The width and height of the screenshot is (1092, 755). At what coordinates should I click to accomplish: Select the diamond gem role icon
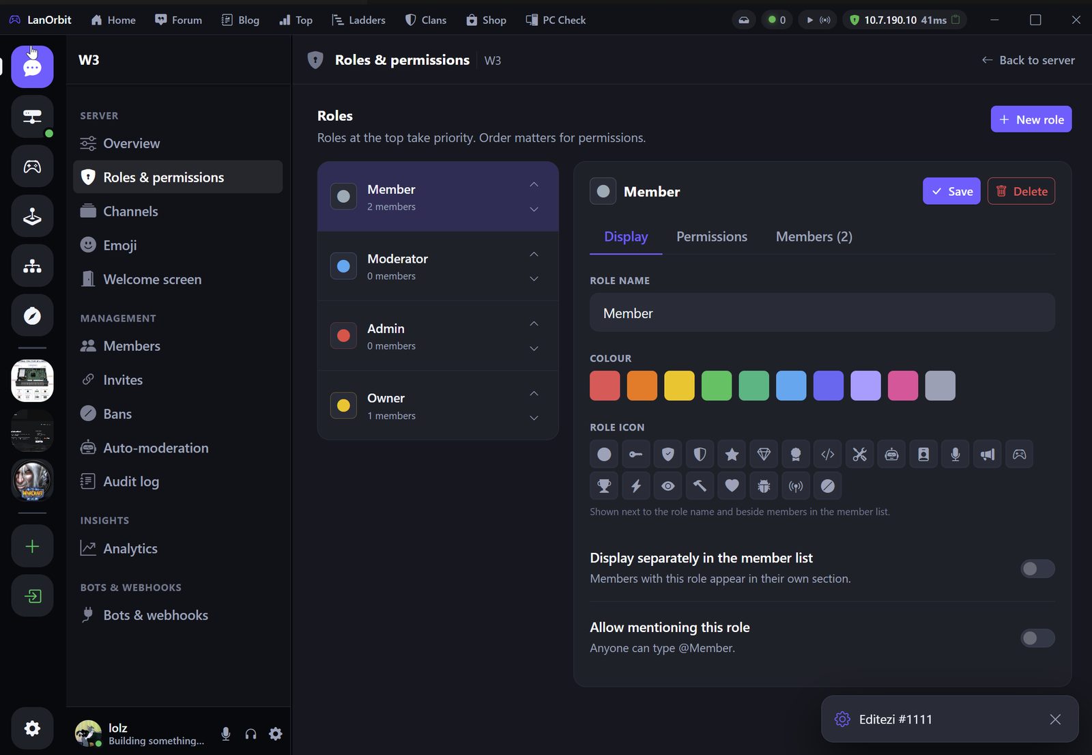[764, 454]
